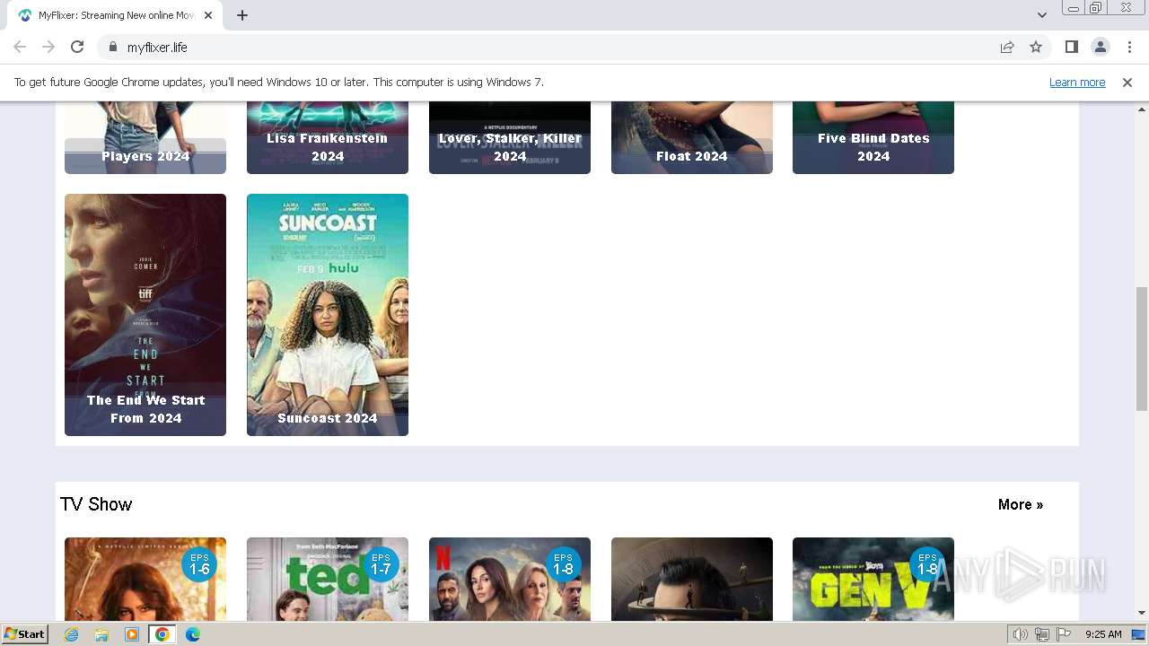The image size is (1149, 646).
Task: Click the 9:25 AM taskbar clock
Action: point(1103,634)
